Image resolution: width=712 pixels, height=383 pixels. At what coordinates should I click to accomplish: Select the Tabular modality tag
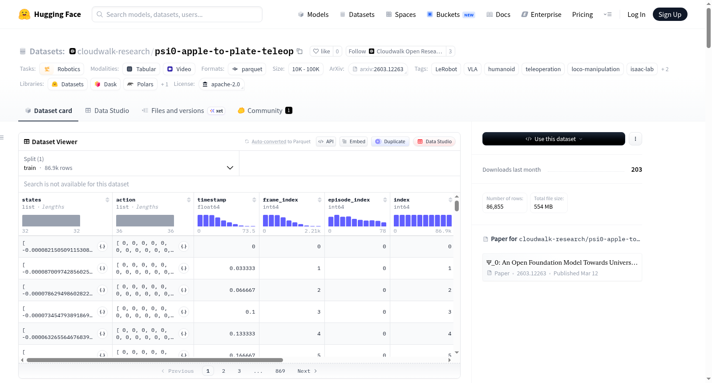[141, 69]
